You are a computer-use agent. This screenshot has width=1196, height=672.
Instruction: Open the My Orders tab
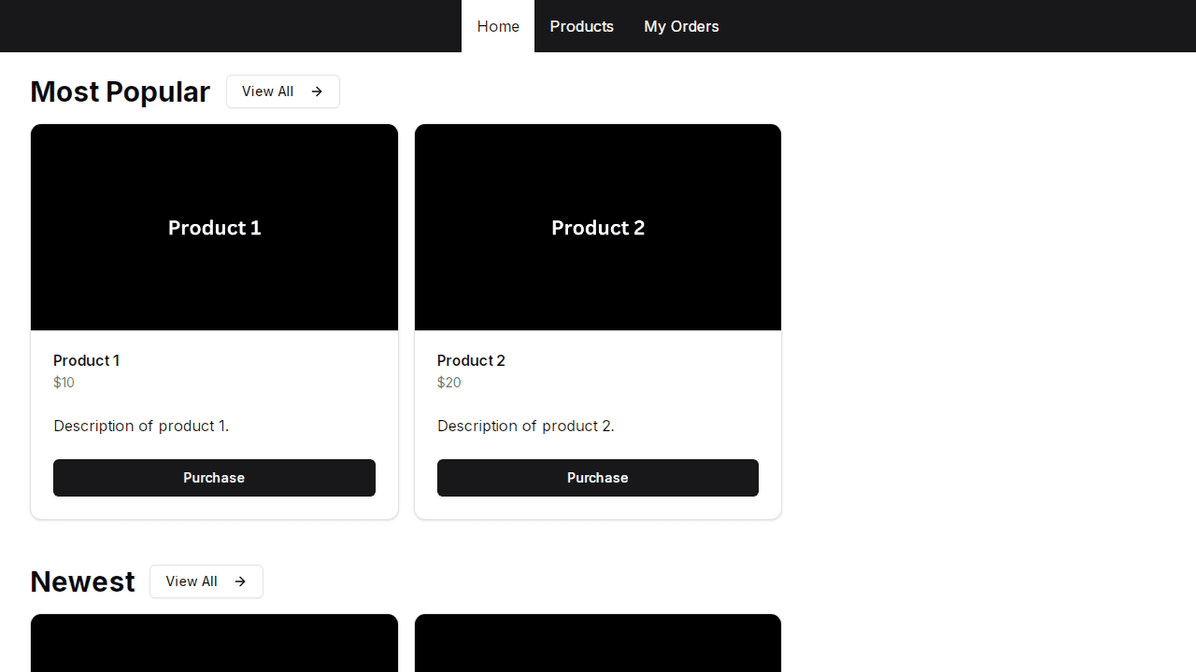(681, 26)
